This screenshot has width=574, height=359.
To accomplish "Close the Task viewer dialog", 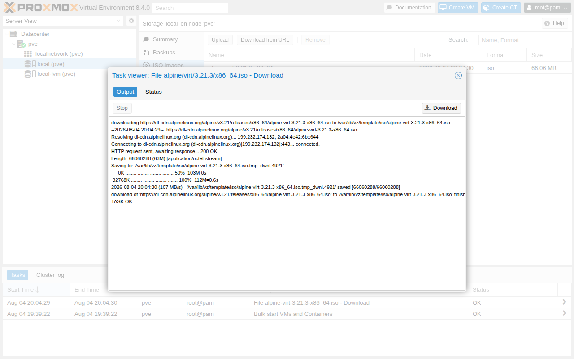I will (458, 75).
